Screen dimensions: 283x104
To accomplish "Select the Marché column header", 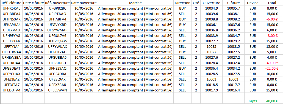I will tap(135, 3).
